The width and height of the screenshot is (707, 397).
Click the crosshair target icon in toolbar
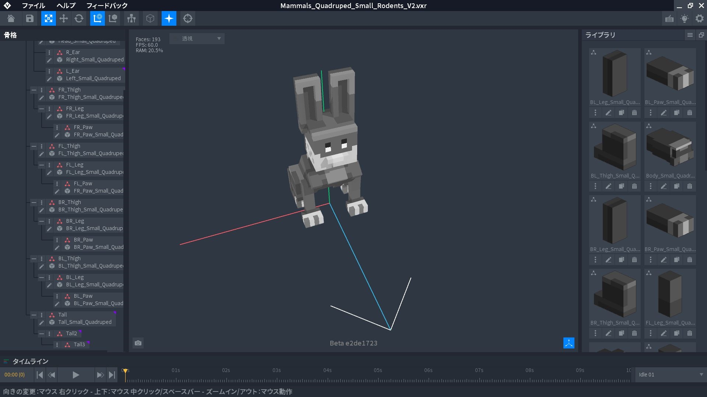point(188,18)
